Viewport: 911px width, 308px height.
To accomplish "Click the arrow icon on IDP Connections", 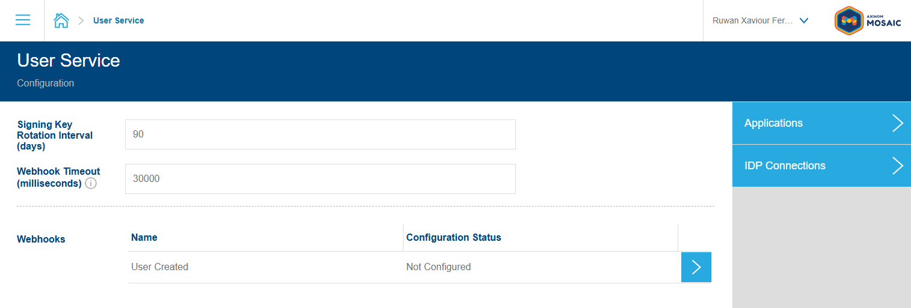I will click(897, 166).
